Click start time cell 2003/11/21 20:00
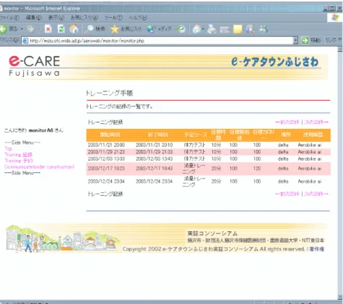The width and height of the screenshot is (343, 304). 106,145
